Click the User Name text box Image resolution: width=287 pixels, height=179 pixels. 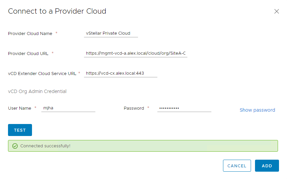click(68, 108)
